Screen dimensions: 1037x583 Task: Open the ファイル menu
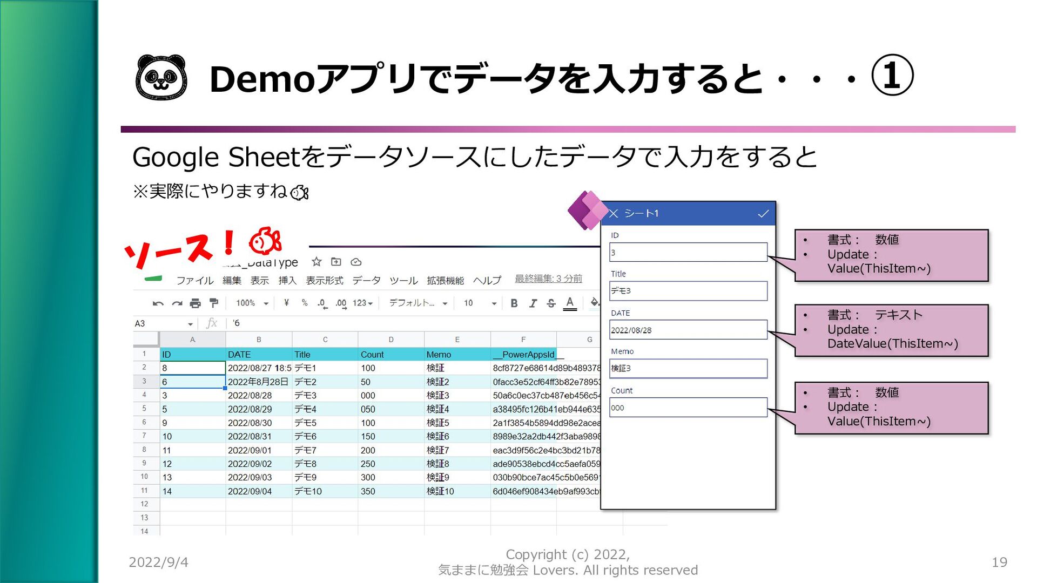click(x=195, y=281)
